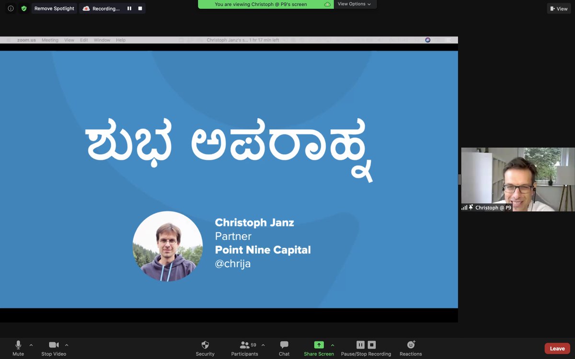Expand audio options next to Mute
Viewport: 575px width, 359px height.
tap(31, 345)
